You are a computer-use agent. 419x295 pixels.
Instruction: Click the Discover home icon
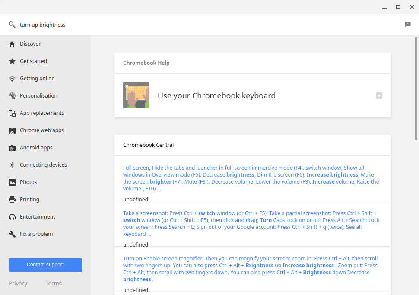point(12,44)
